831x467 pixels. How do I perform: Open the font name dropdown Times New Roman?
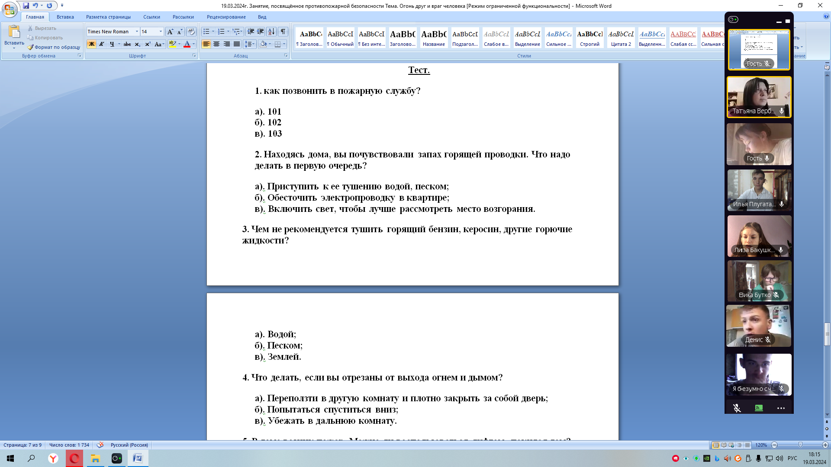click(x=137, y=32)
